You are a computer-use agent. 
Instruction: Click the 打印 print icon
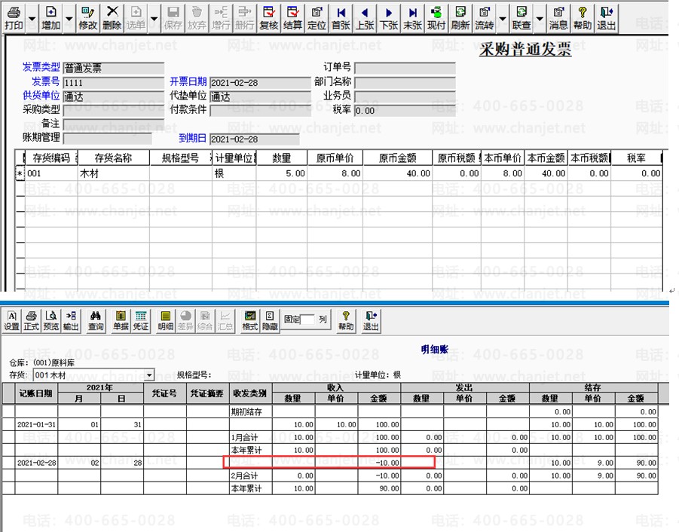click(14, 19)
